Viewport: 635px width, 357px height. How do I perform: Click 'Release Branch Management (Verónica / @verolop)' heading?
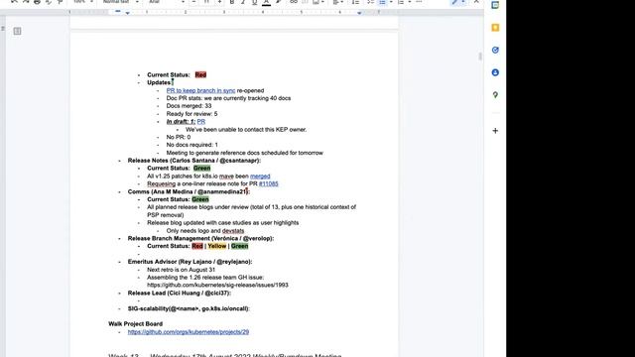coord(200,238)
